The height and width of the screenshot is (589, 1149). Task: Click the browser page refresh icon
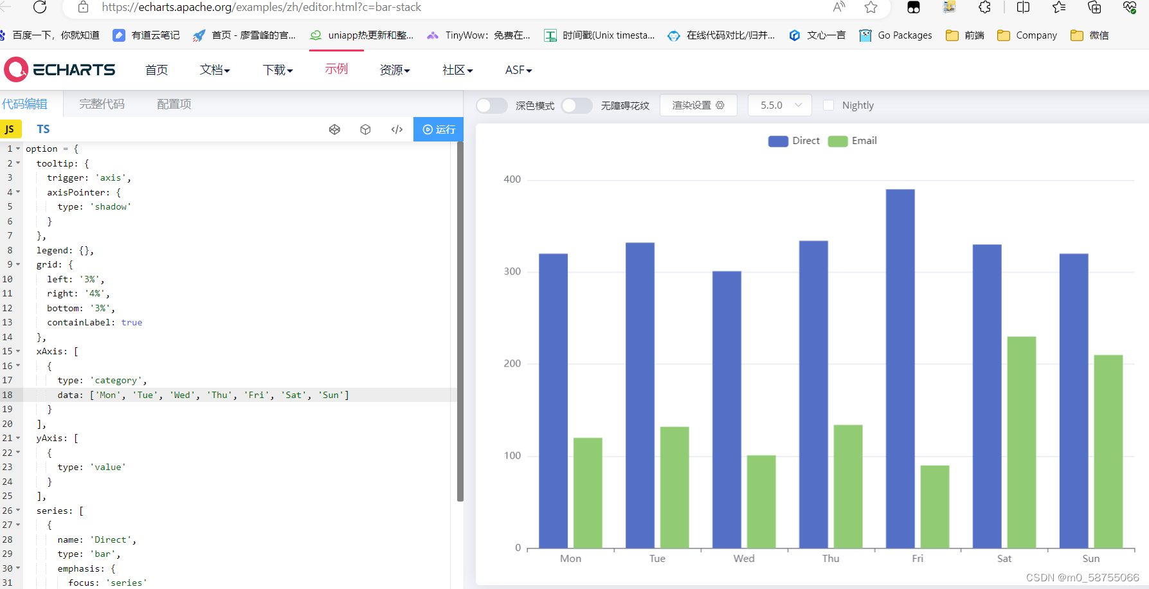(x=40, y=8)
